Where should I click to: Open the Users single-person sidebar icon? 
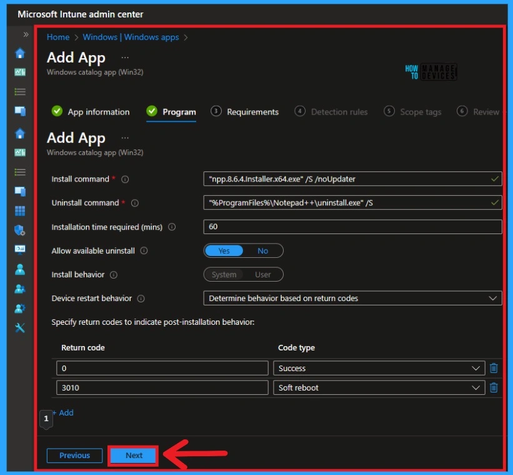tap(20, 269)
